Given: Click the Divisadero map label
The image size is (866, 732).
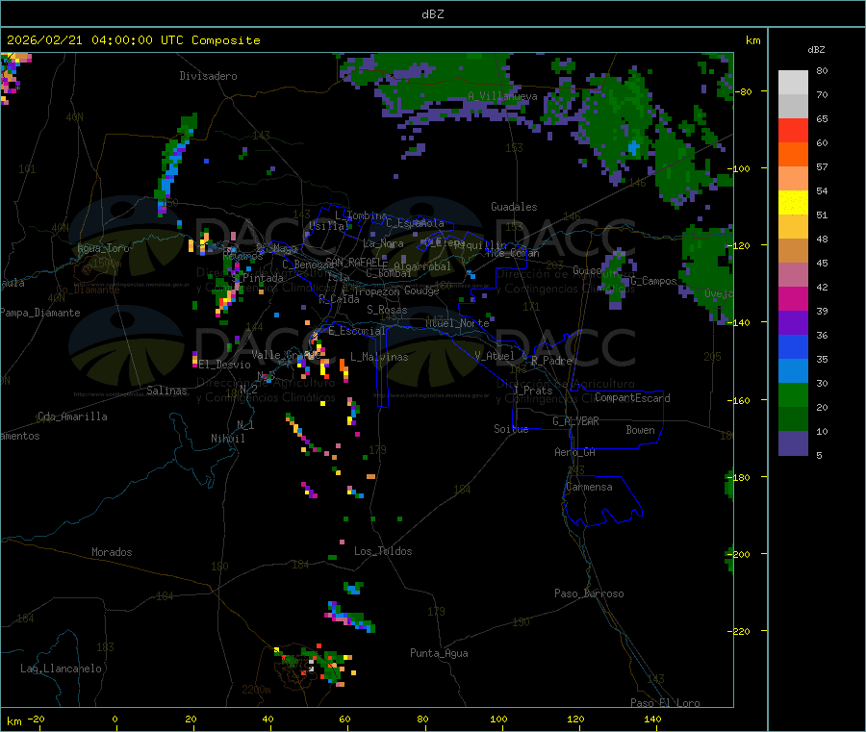Looking at the screenshot, I should (208, 76).
